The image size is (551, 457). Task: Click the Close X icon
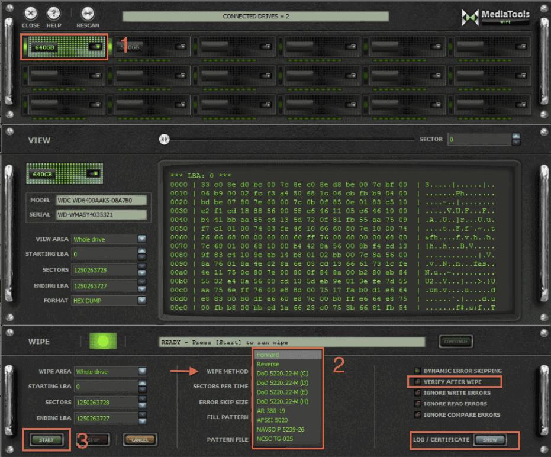[x=31, y=14]
